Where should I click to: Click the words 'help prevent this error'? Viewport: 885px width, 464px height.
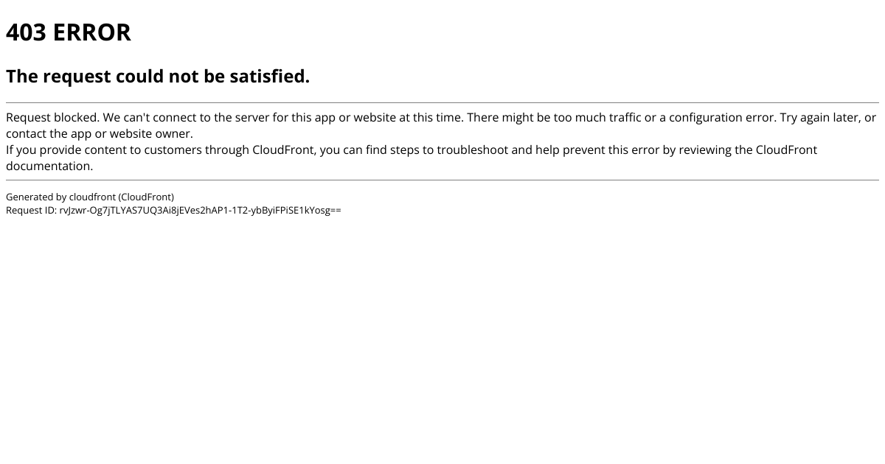(593, 150)
